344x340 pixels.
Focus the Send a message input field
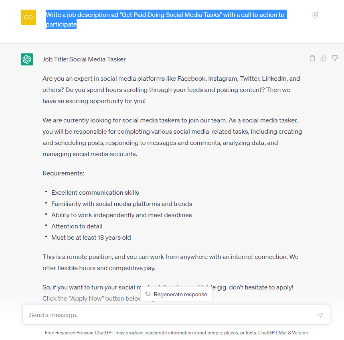click(x=168, y=315)
